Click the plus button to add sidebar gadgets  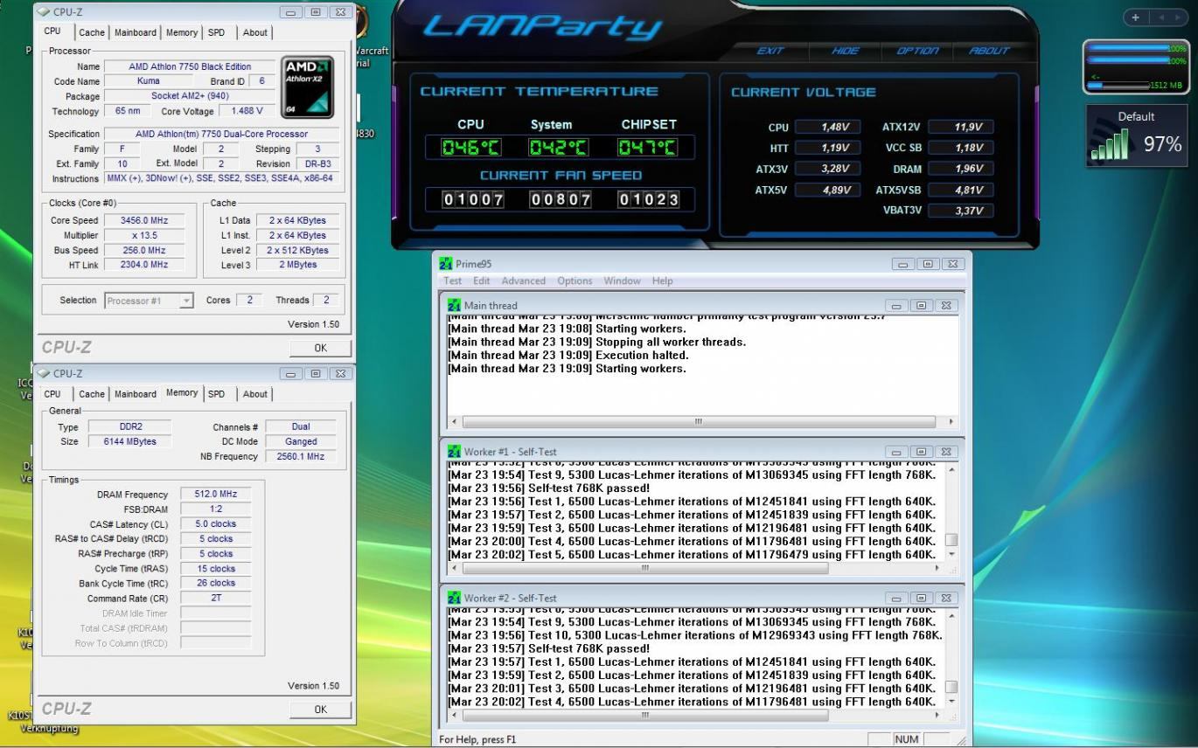pos(1135,17)
